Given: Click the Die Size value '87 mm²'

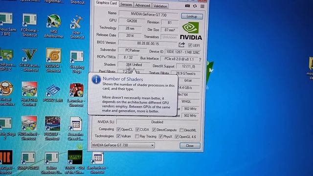Looking at the screenshot, I should click(170, 30).
